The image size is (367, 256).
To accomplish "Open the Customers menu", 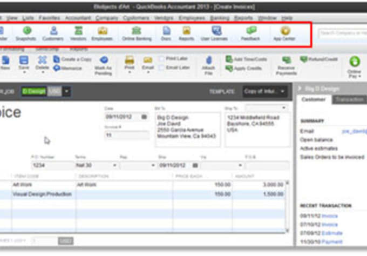I will pos(136,18).
